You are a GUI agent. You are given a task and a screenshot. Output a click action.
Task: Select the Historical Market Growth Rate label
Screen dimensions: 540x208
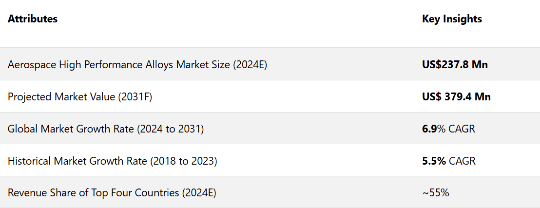tap(112, 160)
